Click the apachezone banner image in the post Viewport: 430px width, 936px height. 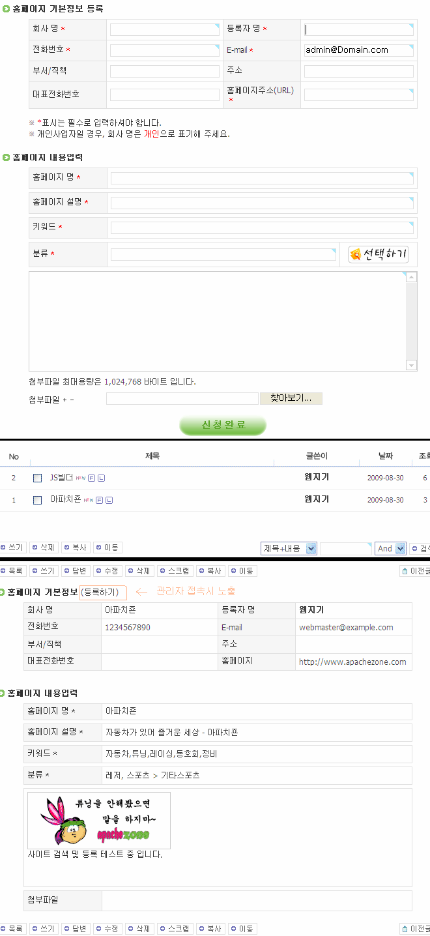(x=99, y=820)
